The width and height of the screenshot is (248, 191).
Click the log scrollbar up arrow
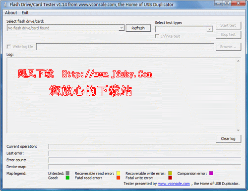[238, 61]
